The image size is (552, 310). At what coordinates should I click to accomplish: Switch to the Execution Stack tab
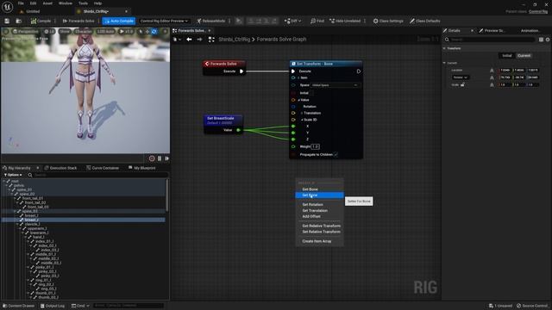(60, 168)
